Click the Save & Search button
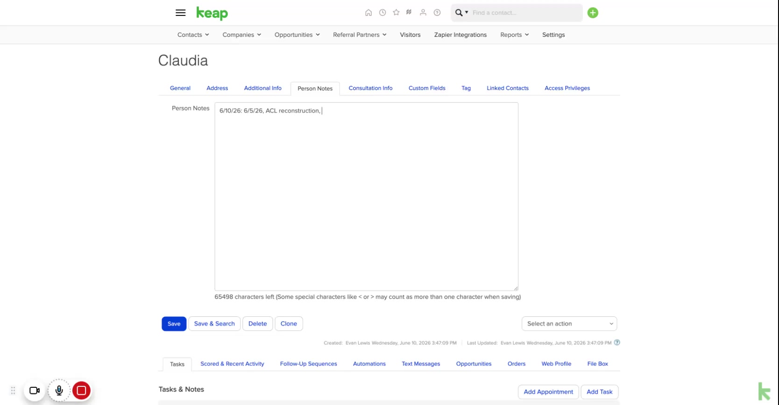 click(x=214, y=324)
